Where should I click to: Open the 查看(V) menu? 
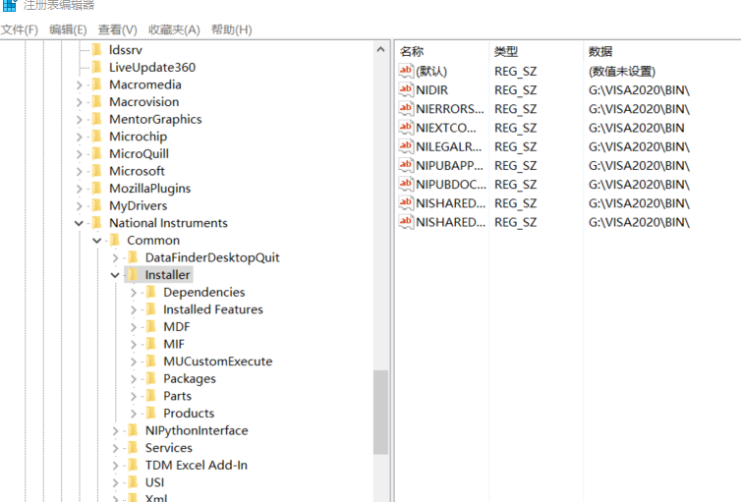pos(117,29)
